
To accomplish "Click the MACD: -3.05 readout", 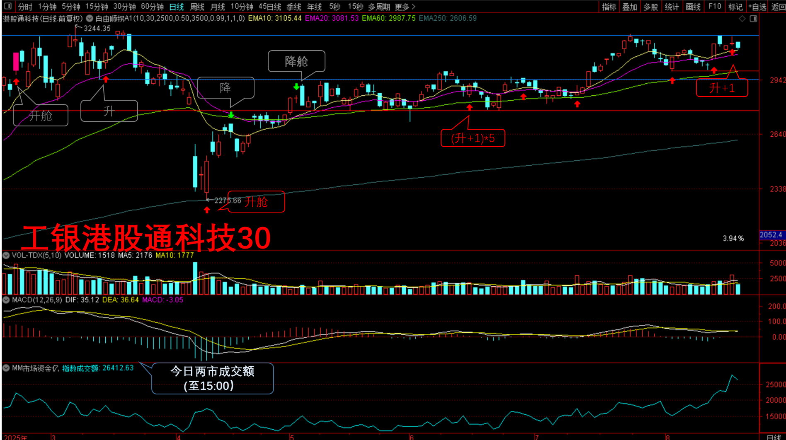I will point(163,300).
